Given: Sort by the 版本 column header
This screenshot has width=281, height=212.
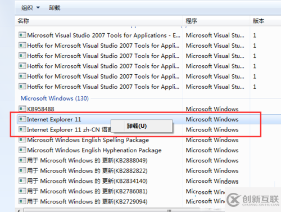Looking at the screenshot, I should tap(259, 21).
